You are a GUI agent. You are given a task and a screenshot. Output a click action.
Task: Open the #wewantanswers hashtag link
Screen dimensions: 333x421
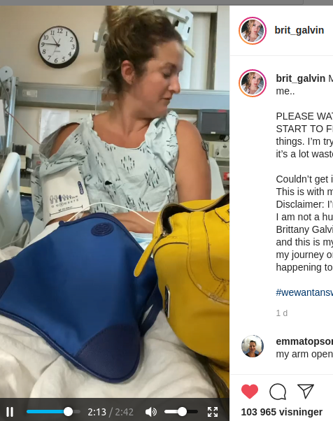point(304,292)
